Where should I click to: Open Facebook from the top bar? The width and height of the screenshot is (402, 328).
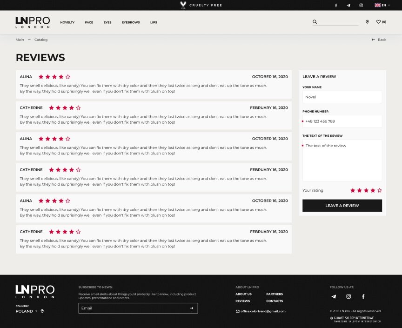pos(336,5)
